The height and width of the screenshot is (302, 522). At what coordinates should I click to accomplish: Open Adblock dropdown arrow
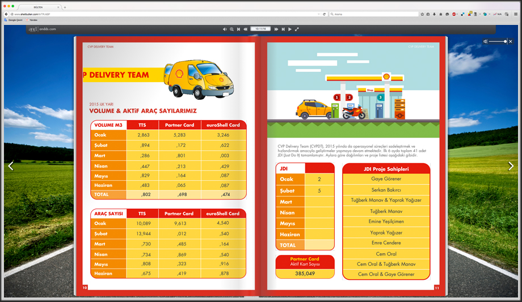coord(457,14)
